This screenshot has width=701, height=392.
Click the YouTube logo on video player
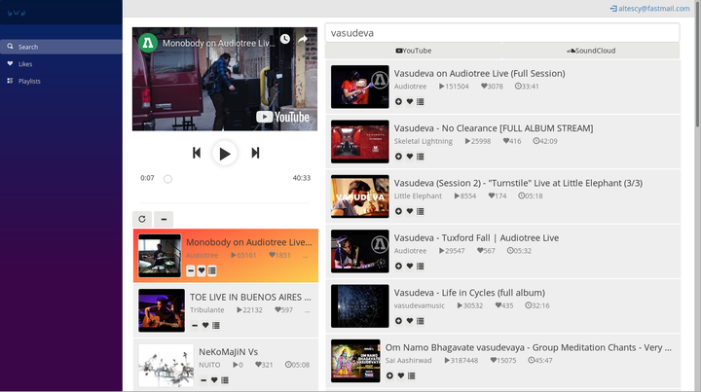pos(282,117)
